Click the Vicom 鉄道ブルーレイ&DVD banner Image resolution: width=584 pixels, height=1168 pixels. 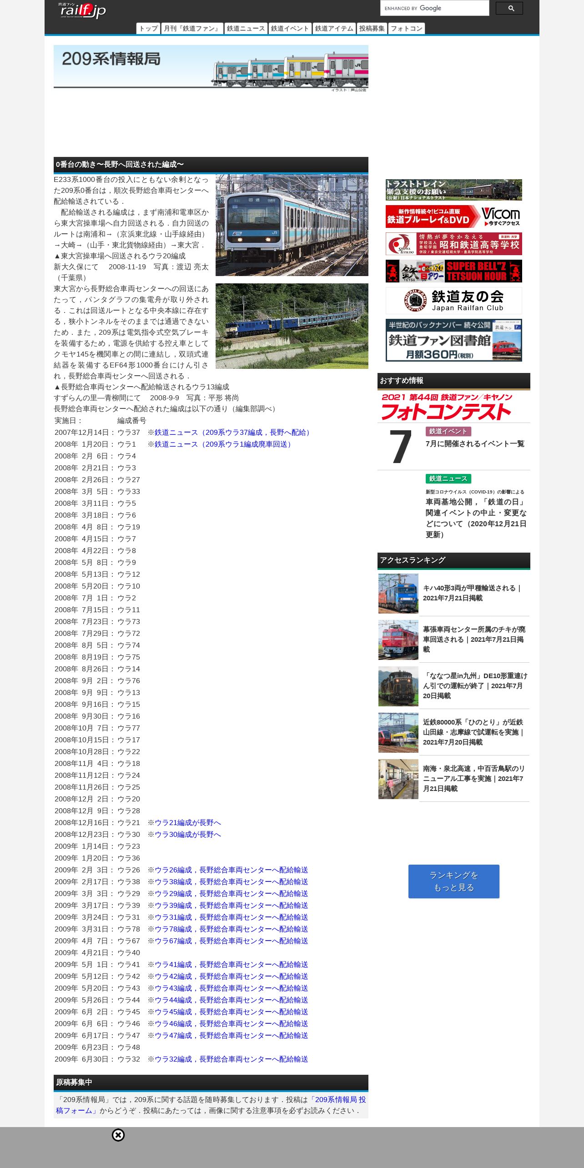point(454,216)
